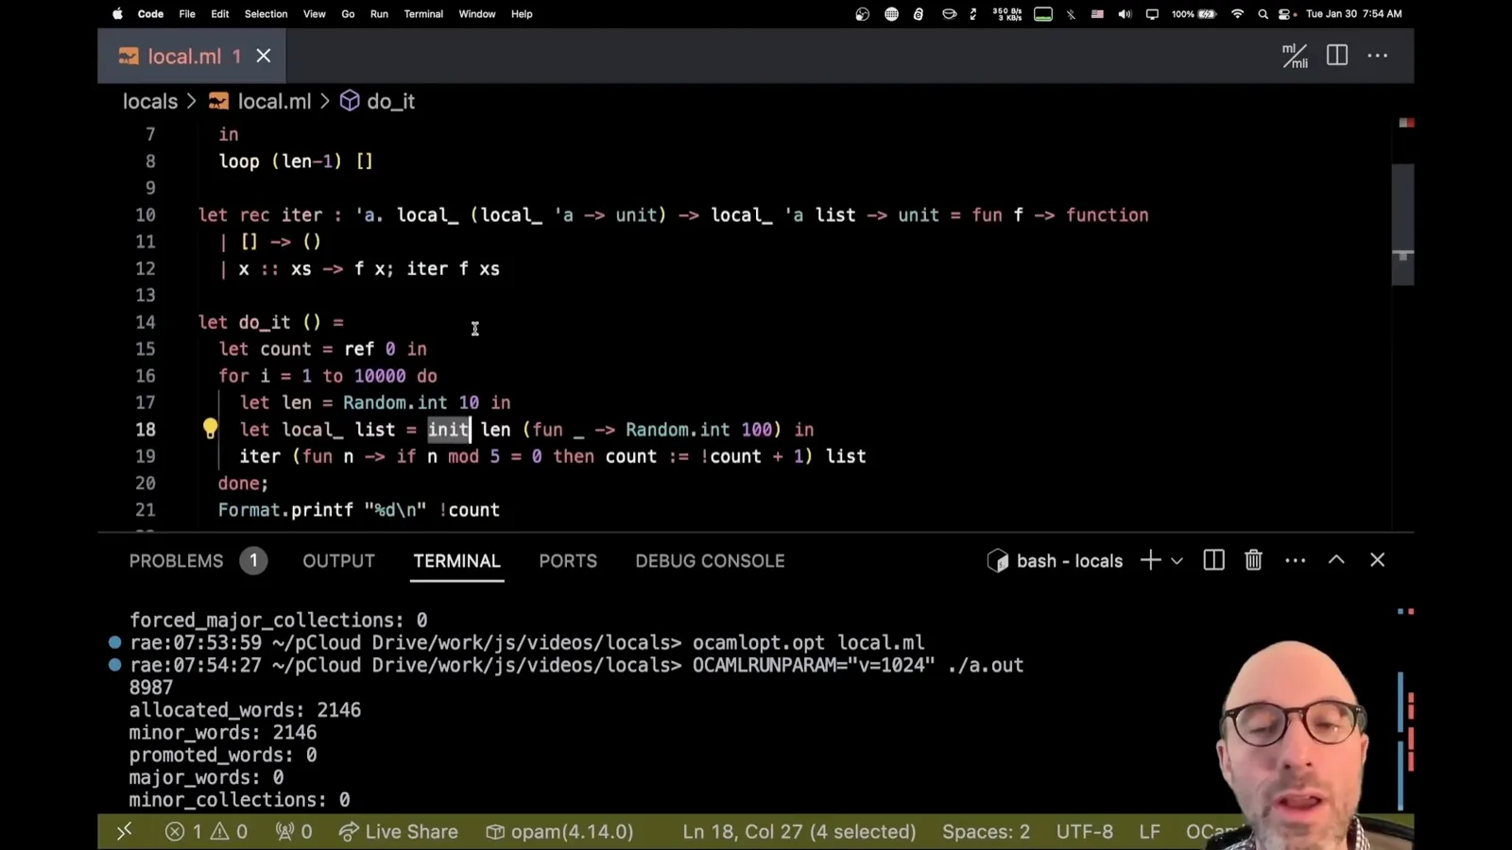This screenshot has width=1512, height=850.
Task: Open the Terminal menu in menu bar
Action: pyautogui.click(x=423, y=14)
